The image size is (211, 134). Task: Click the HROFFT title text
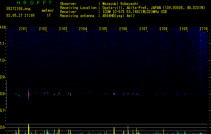34,3
